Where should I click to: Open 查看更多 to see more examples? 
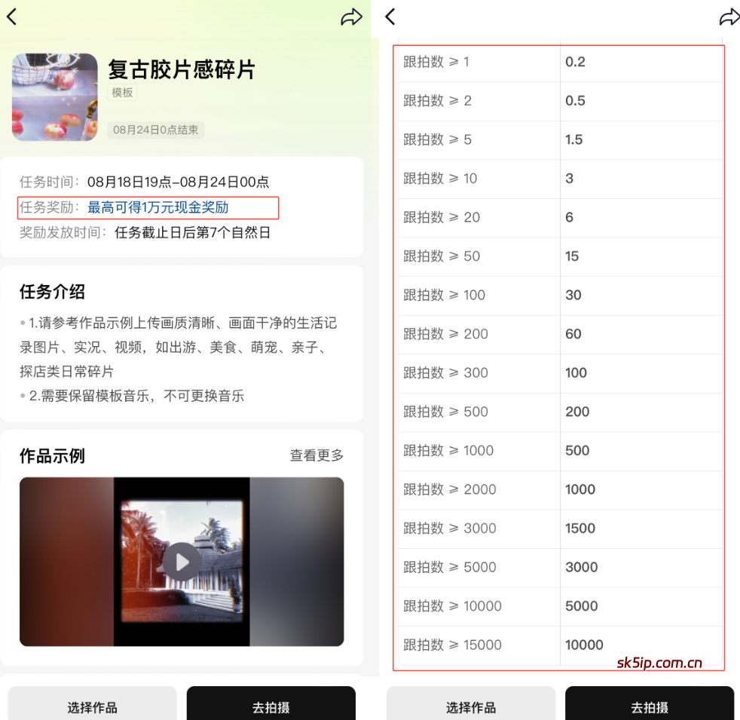pos(316,455)
